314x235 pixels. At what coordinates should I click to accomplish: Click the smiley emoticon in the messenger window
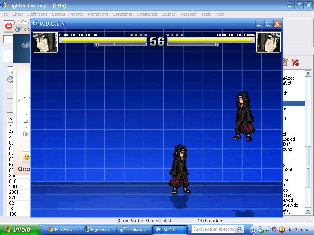pyautogui.click(x=27, y=157)
